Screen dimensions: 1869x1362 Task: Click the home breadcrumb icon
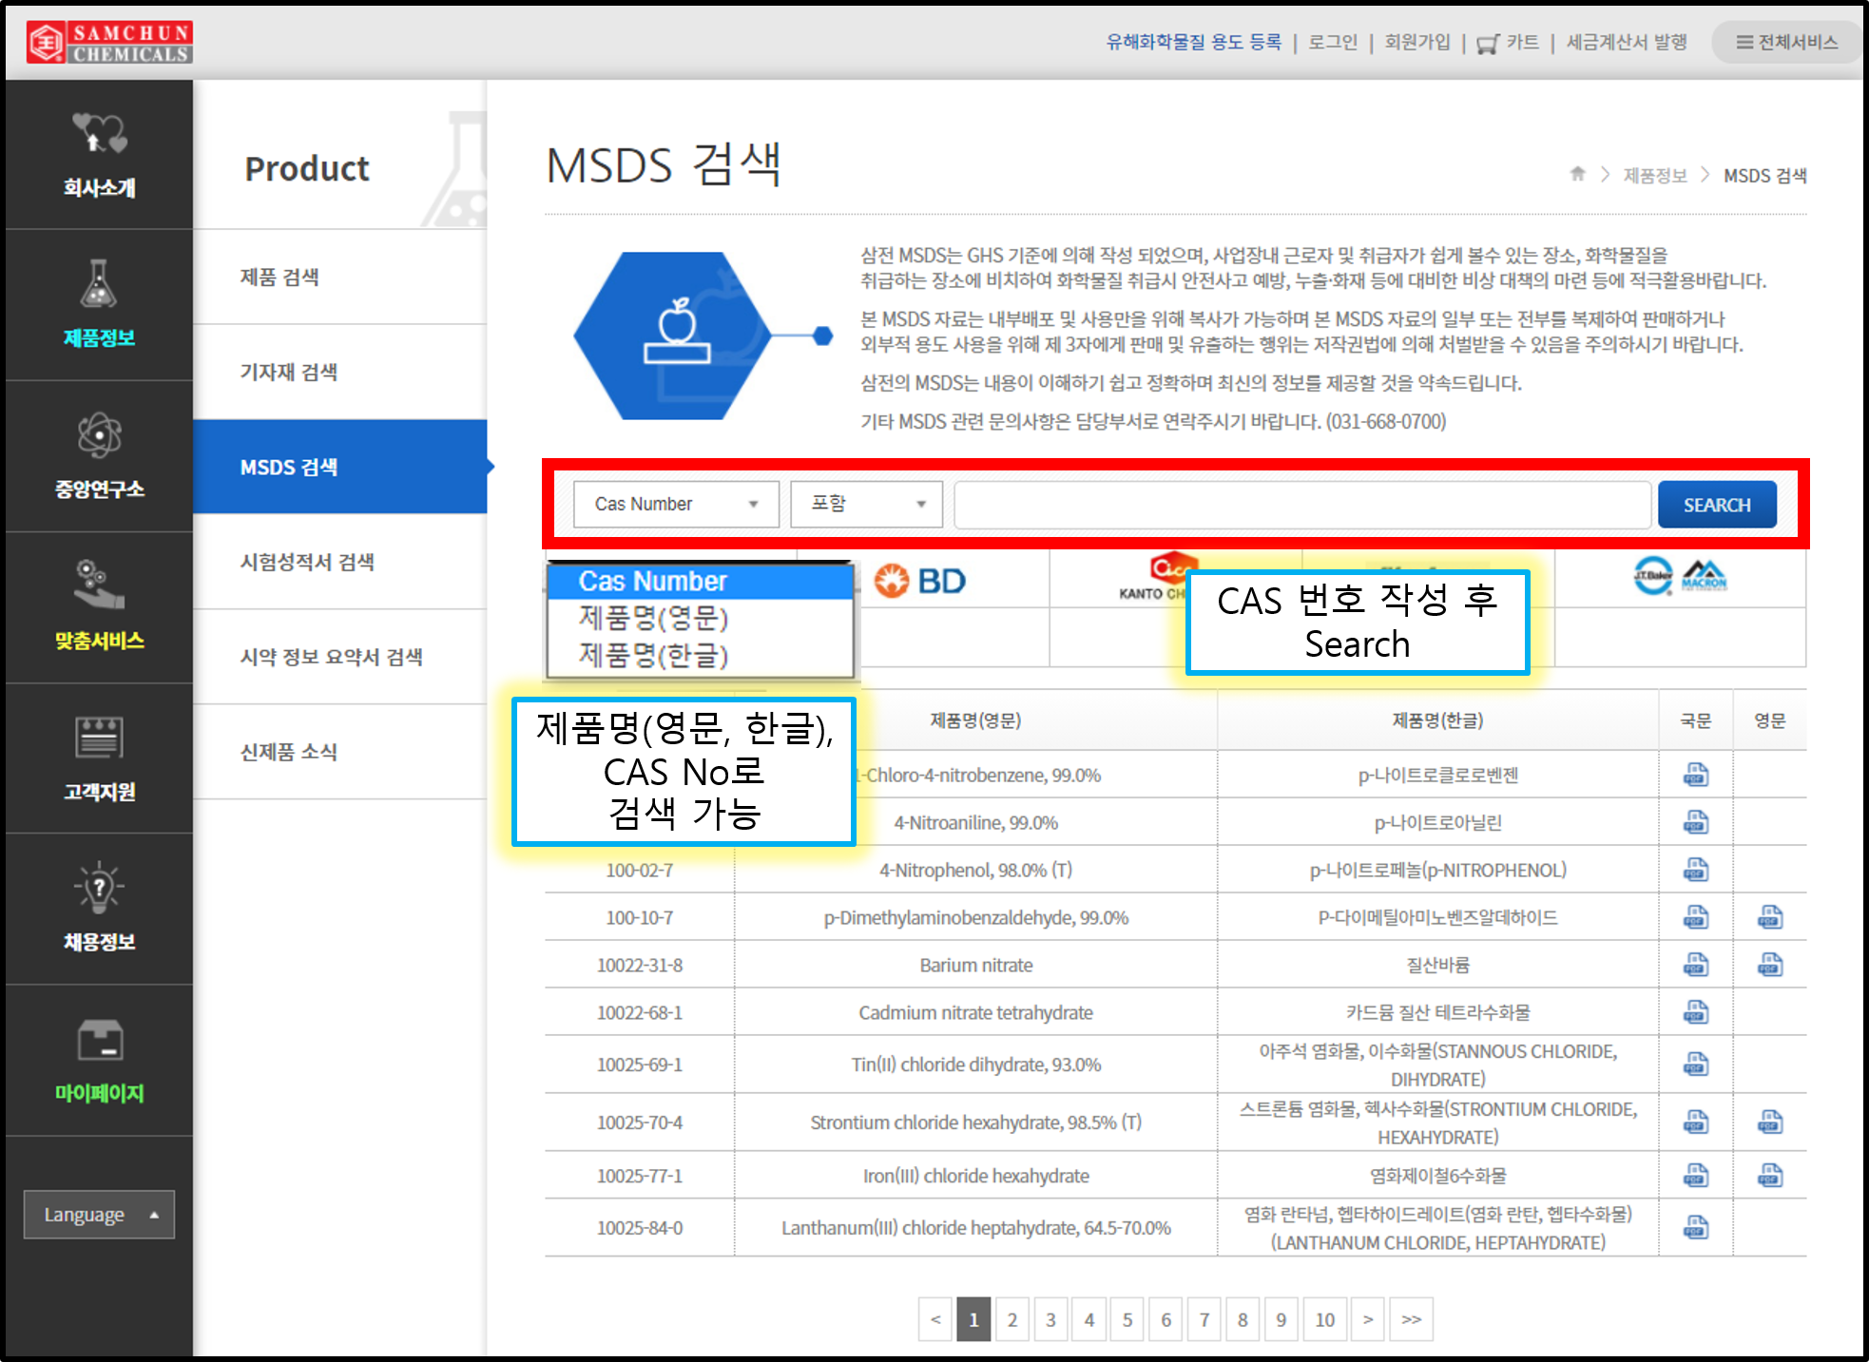1577,174
